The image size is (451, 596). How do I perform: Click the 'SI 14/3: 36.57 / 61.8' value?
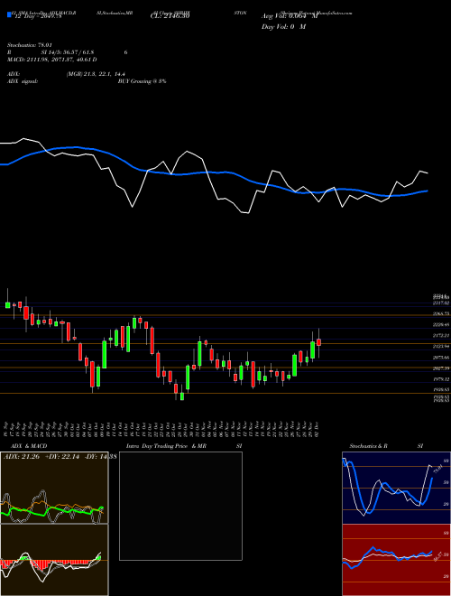[x=68, y=52]
